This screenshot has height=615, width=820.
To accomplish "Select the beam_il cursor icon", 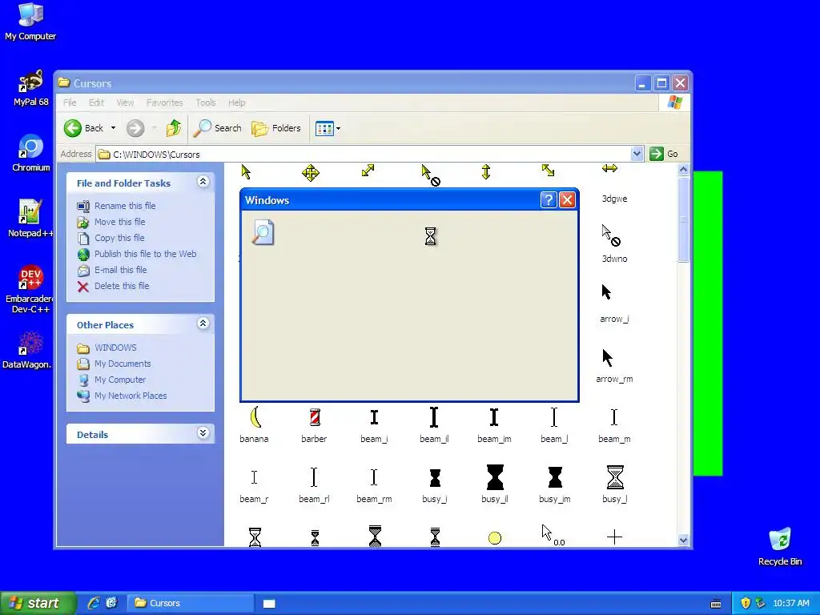I will (434, 417).
